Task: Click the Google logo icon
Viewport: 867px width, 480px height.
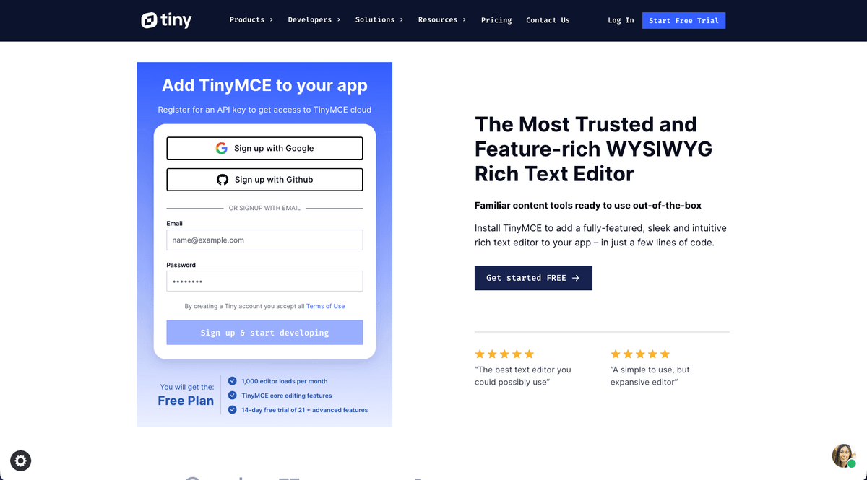Action: [x=222, y=148]
